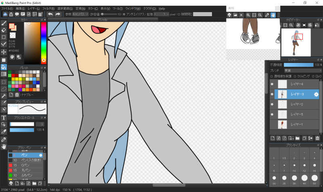Enable the 透明度を保護 checkbox

coord(272,76)
